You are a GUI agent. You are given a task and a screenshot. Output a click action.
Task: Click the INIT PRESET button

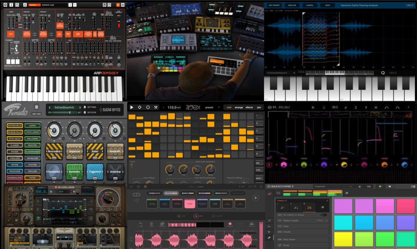pos(274,5)
